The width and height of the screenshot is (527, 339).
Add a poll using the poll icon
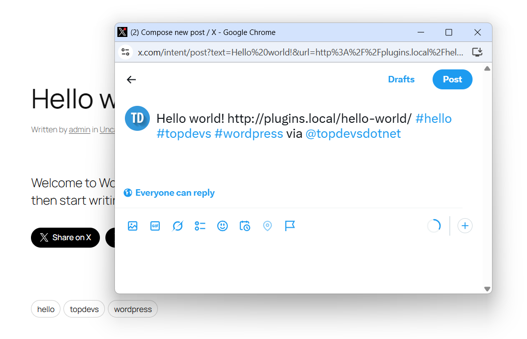coord(200,226)
